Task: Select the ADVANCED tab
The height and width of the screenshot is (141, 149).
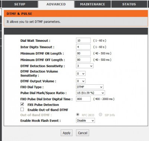Action: [56, 4]
